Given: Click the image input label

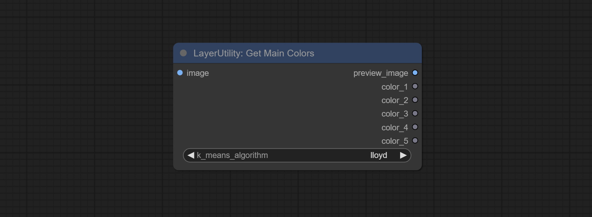Looking at the screenshot, I should point(197,73).
